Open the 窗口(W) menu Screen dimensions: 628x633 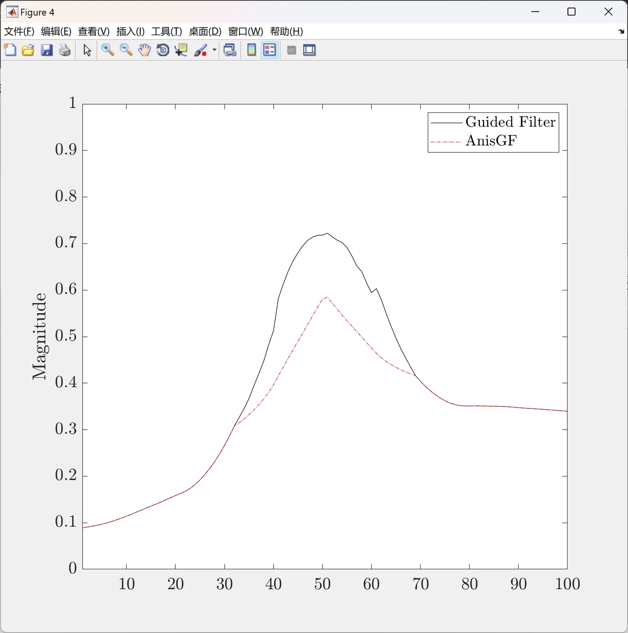tap(246, 31)
